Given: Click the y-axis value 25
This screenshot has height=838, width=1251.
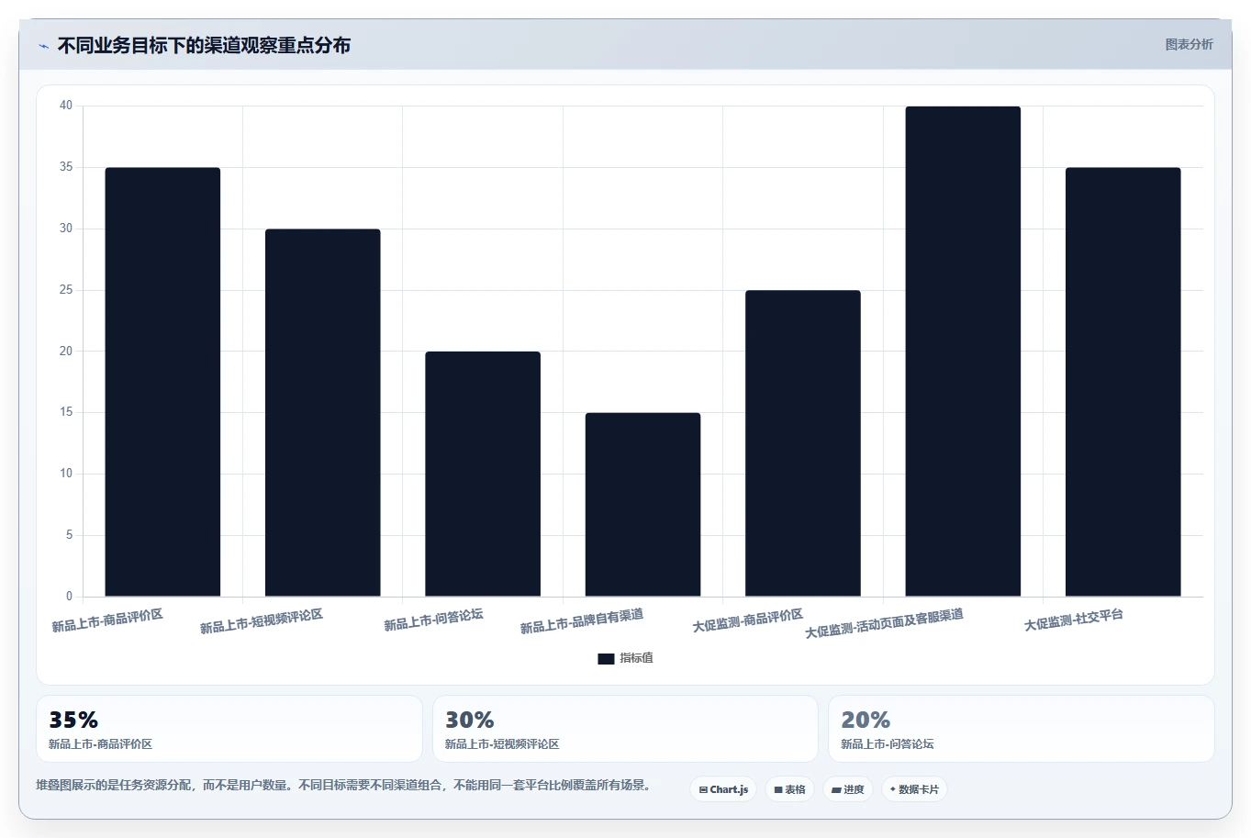Looking at the screenshot, I should tap(66, 290).
